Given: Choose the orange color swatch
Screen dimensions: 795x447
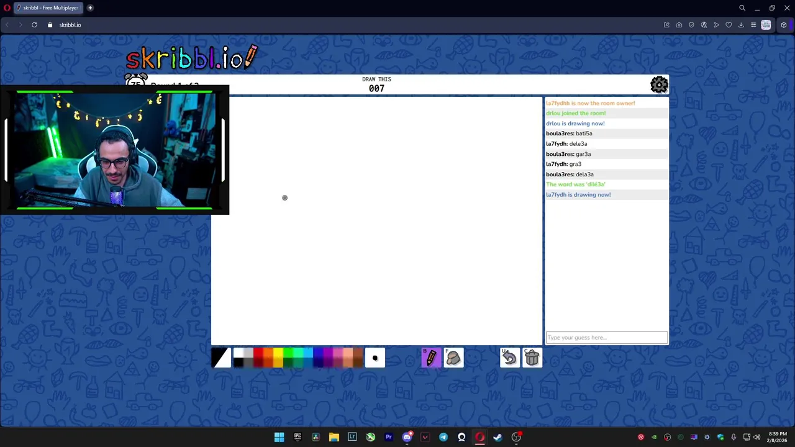Looking at the screenshot, I should pos(268,353).
